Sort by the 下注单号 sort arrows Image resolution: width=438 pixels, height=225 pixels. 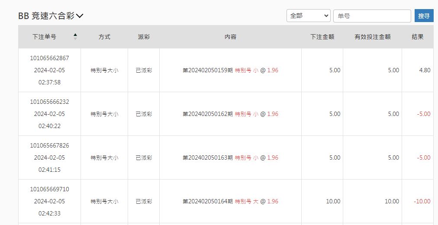tap(75, 37)
